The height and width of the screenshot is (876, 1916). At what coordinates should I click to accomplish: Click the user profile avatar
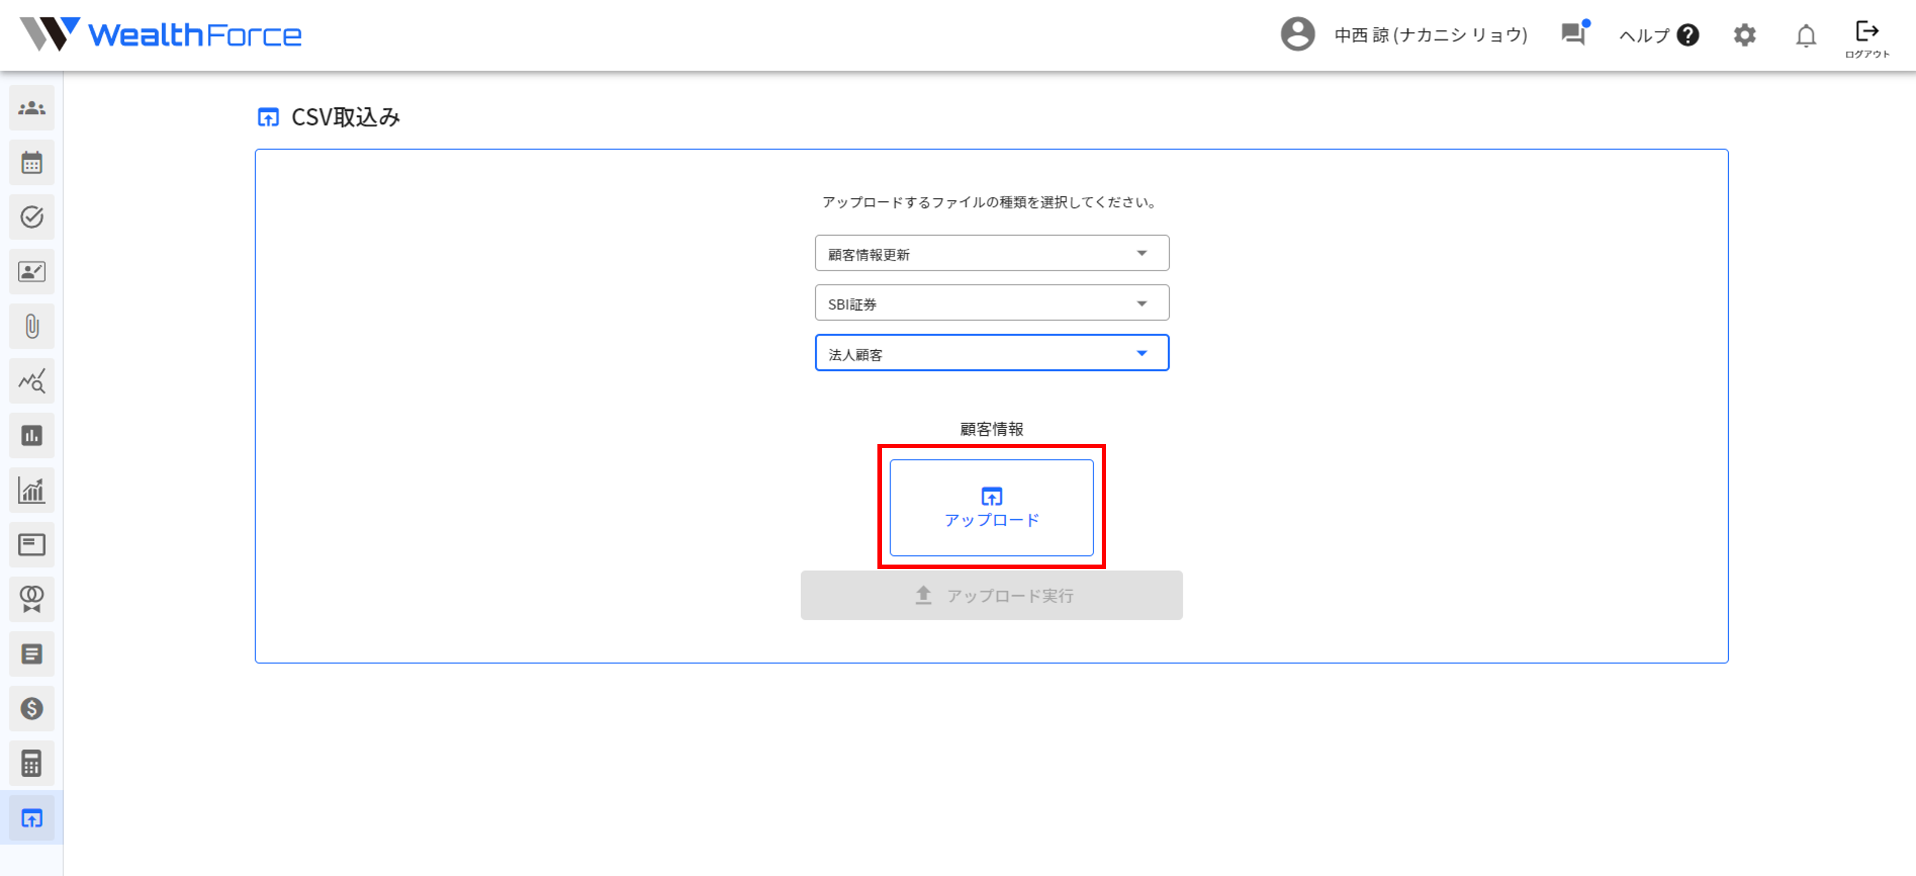[x=1297, y=34]
